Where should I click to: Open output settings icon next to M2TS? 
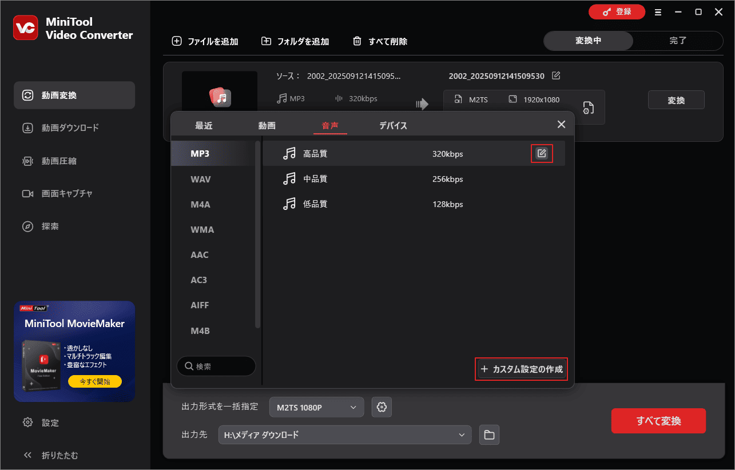[588, 107]
